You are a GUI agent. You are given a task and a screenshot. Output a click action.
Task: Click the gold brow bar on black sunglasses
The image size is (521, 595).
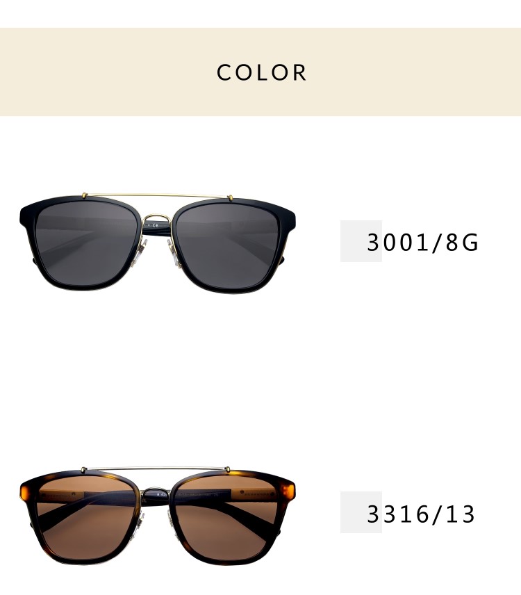(x=158, y=195)
